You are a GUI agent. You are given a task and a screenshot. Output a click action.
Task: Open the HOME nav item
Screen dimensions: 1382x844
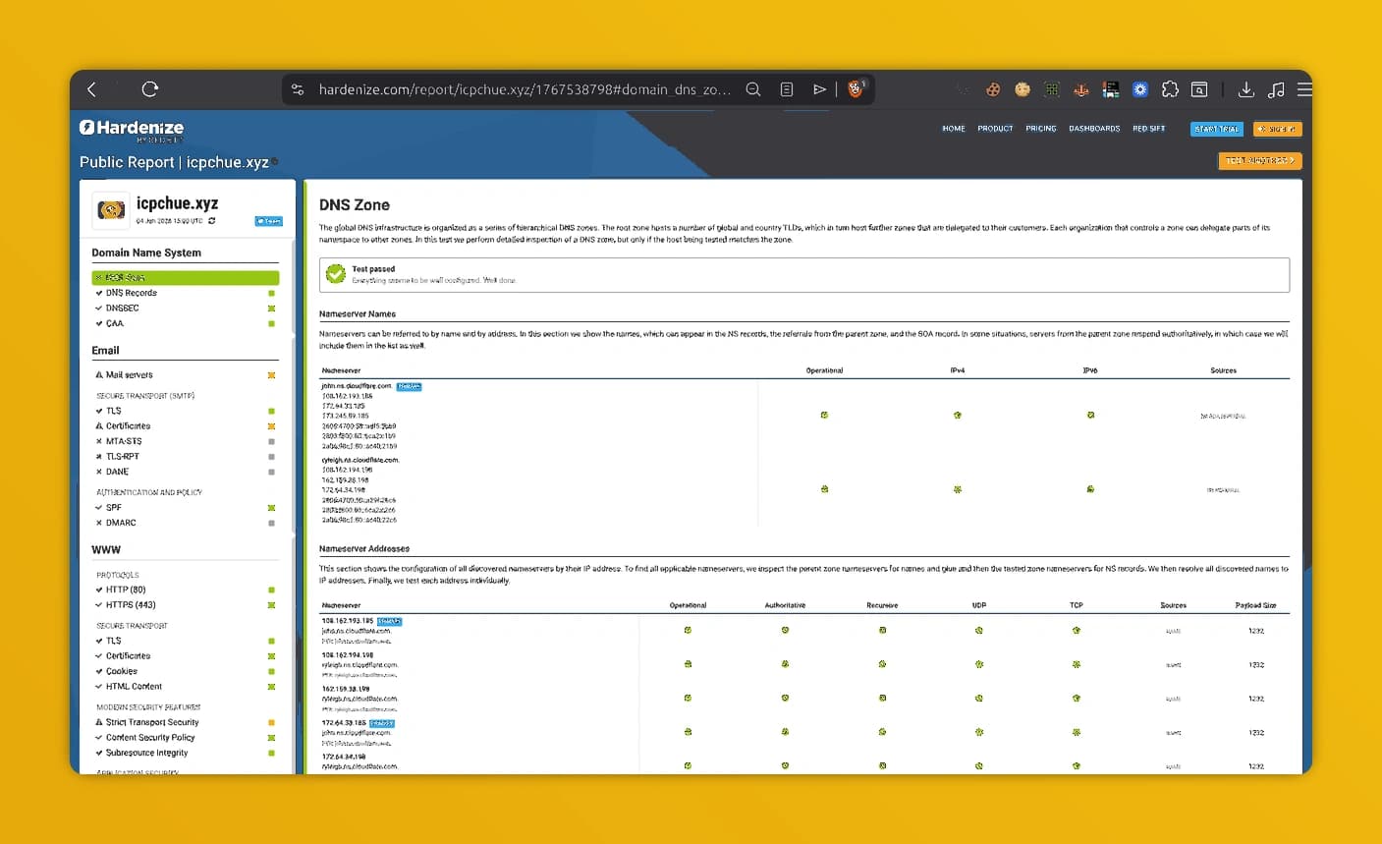(x=954, y=129)
